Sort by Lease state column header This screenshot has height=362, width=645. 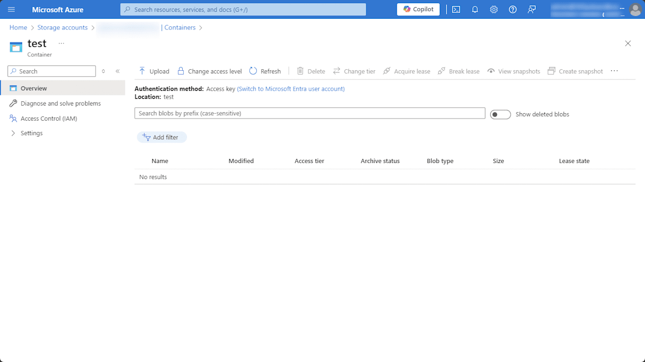[x=574, y=161]
